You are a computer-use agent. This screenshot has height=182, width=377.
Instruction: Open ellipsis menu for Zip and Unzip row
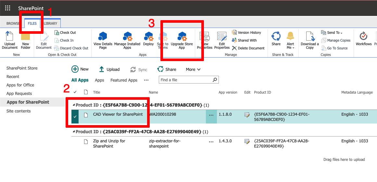(x=211, y=142)
